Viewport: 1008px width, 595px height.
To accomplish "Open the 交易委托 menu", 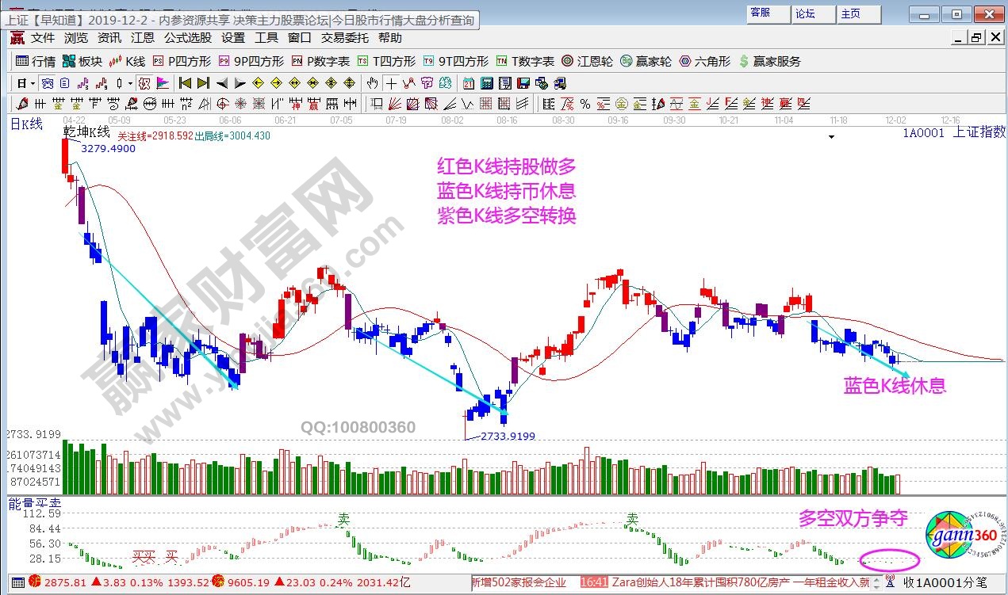I will pyautogui.click(x=344, y=38).
